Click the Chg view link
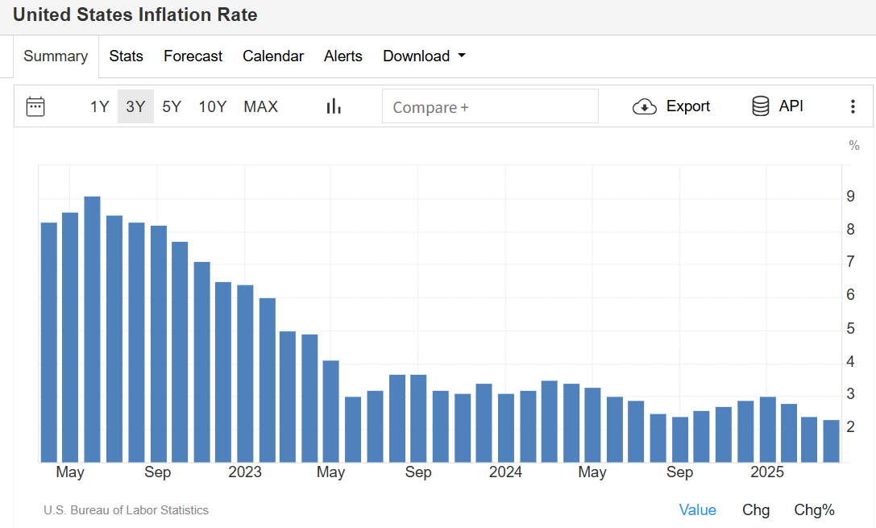Viewport: 876px width, 528px height. (756, 509)
